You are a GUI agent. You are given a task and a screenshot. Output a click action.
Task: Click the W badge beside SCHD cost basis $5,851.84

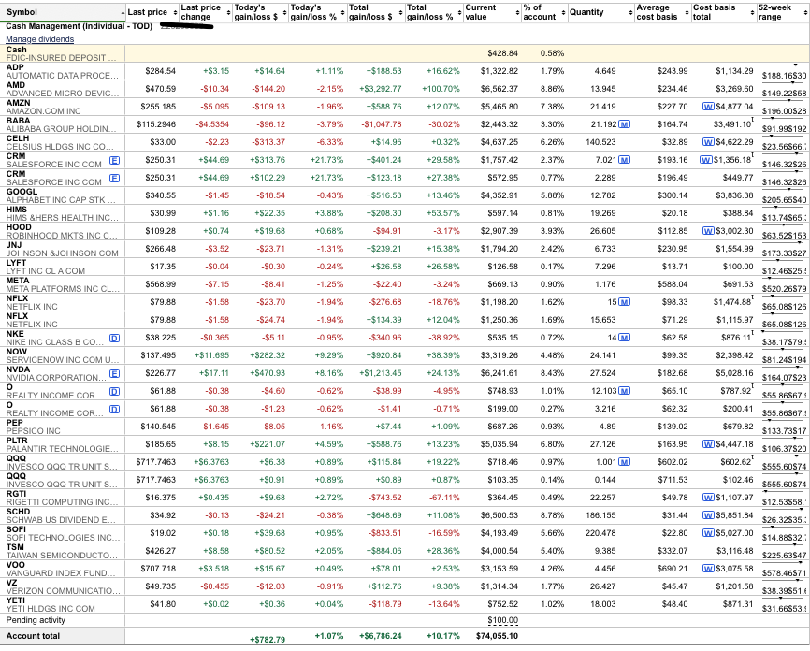click(x=708, y=515)
